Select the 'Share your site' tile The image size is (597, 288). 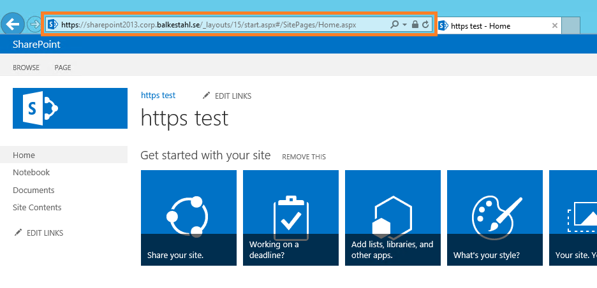189,218
